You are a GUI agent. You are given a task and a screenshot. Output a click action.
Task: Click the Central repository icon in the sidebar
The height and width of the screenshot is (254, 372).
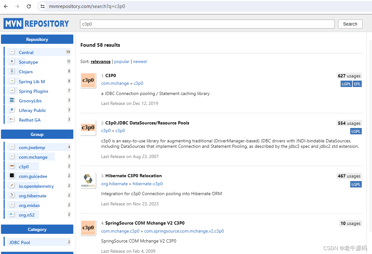tap(12, 52)
